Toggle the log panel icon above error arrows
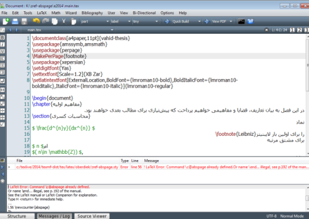Viewport: 309px width, 219px height. tap(2, 160)
